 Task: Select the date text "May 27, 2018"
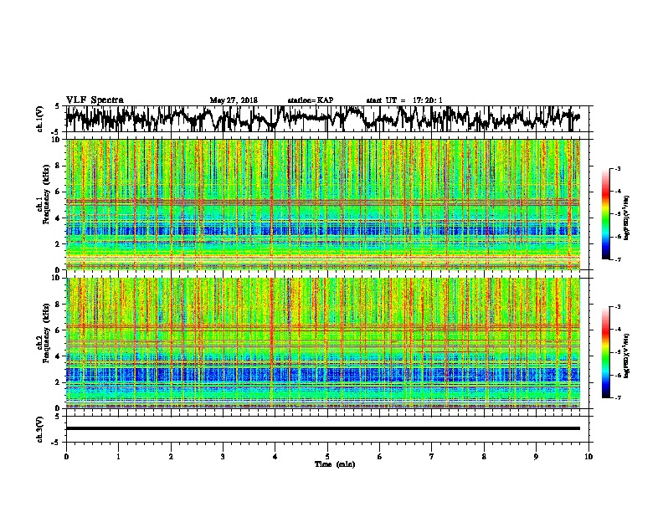[x=234, y=100]
